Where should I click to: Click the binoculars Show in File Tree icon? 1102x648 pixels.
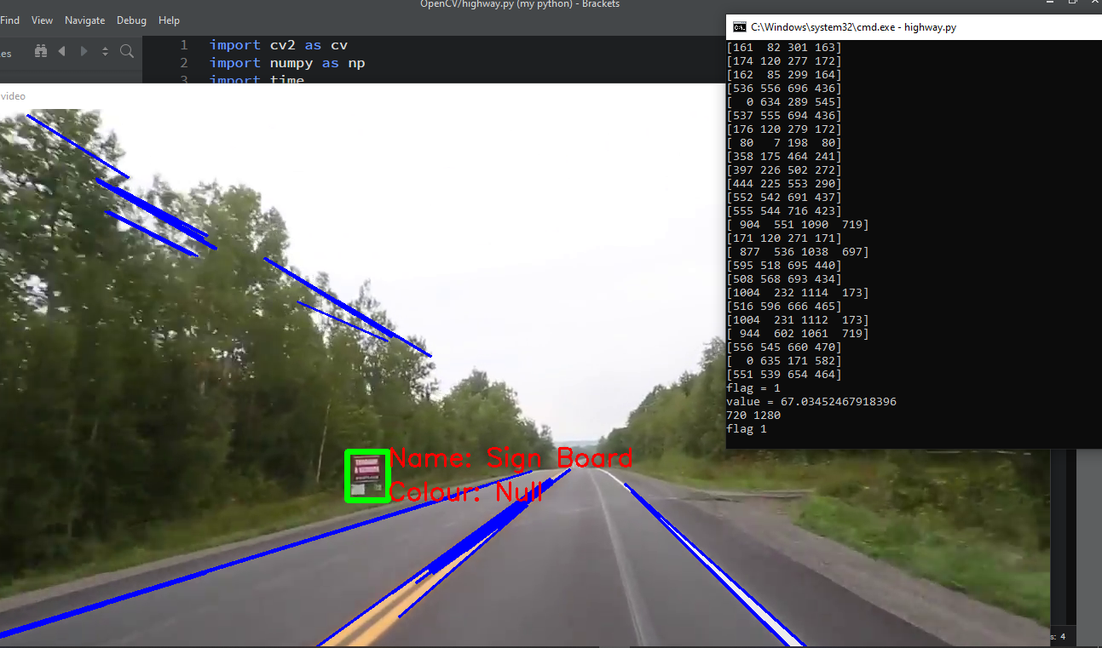[x=40, y=51]
